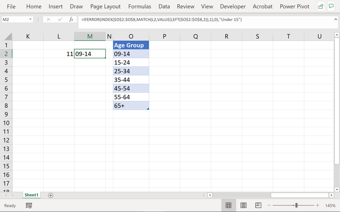Select cell L2 containing 11
Image resolution: width=340 pixels, height=212 pixels.
[59, 54]
